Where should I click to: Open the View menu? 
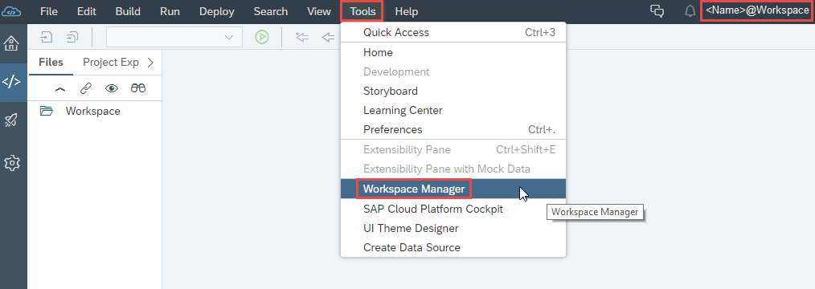pos(318,11)
